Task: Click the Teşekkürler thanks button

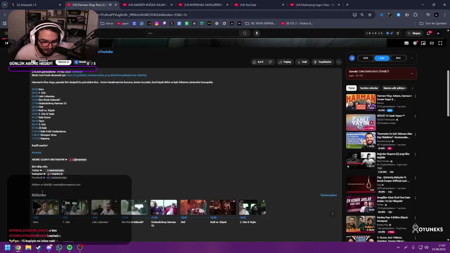Action: click(322, 62)
